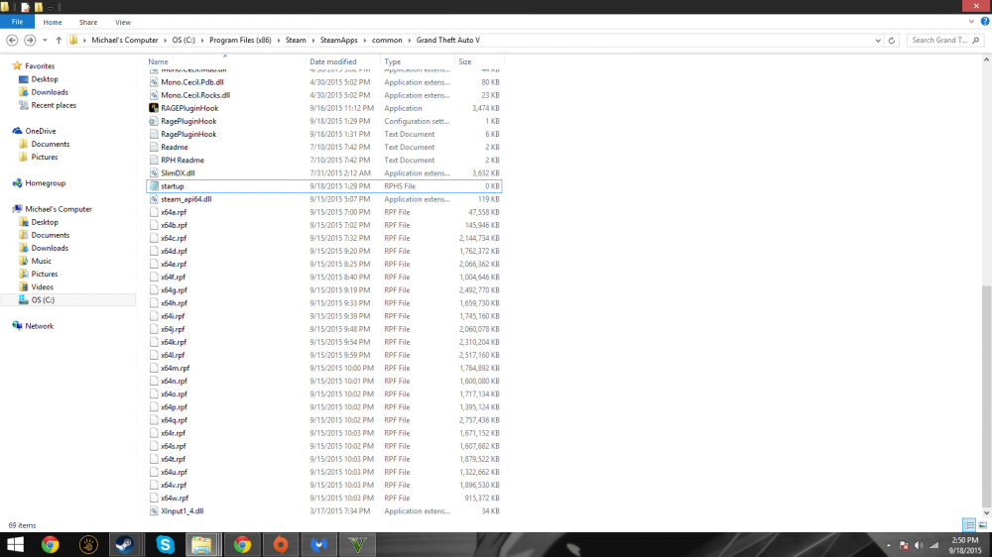Open Videos folder in sidebar

pos(42,286)
